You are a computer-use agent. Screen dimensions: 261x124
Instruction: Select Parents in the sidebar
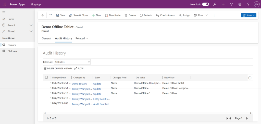18,45
